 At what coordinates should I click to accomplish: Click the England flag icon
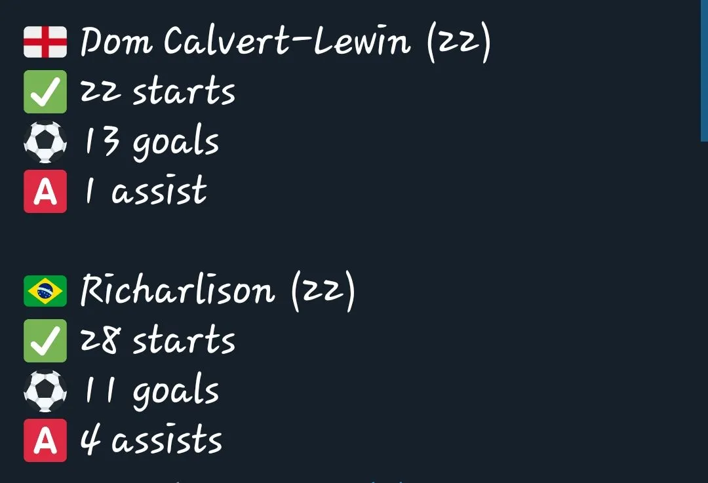click(45, 42)
